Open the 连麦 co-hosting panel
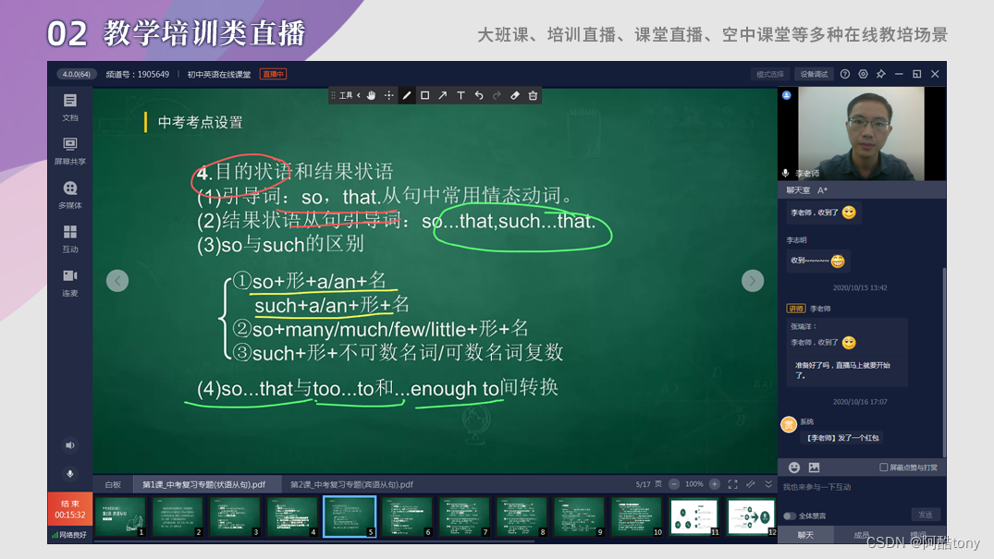The height and width of the screenshot is (559, 994). 69,282
